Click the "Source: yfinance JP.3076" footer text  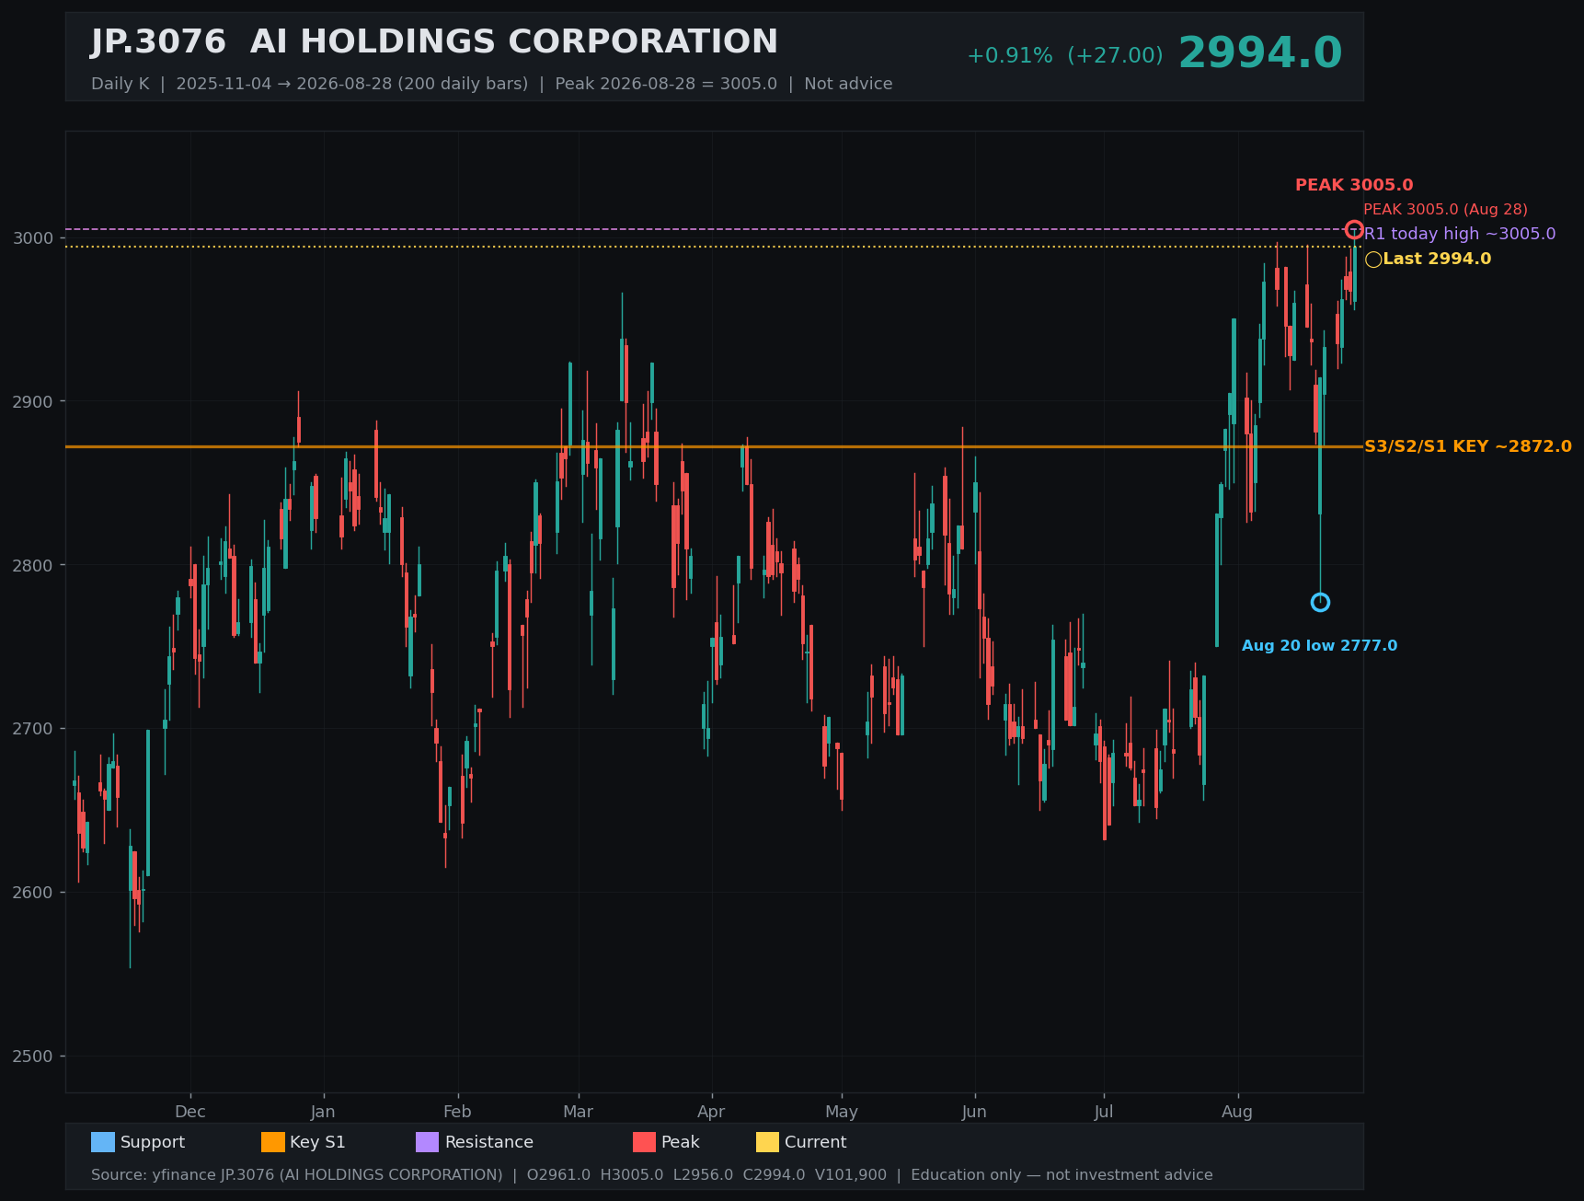tap(652, 1175)
